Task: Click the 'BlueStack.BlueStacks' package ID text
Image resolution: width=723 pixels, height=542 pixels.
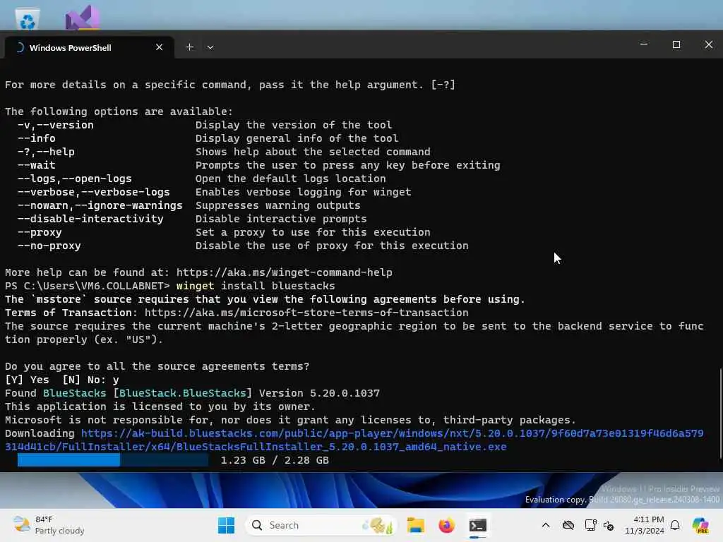Action: [183, 393]
